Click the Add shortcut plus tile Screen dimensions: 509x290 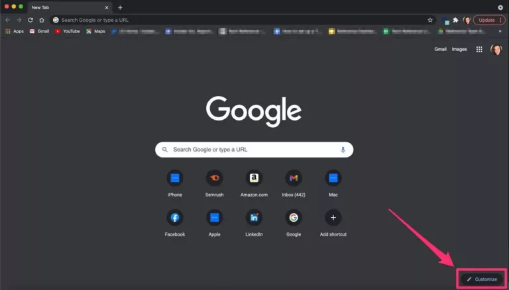(333, 223)
